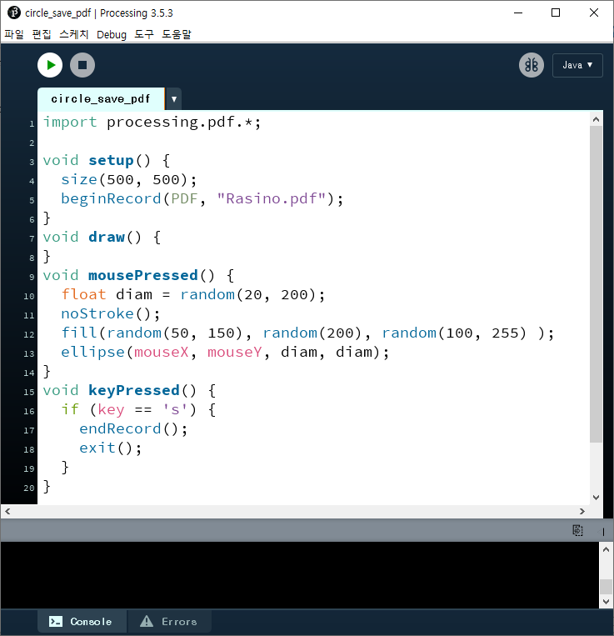Click editor horizontal scrollbar right arrow
This screenshot has width=614, height=636.
pyautogui.click(x=582, y=512)
